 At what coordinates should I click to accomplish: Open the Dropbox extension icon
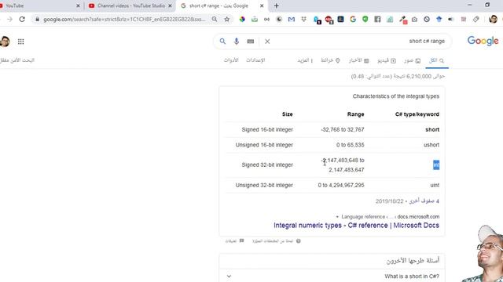click(x=303, y=19)
